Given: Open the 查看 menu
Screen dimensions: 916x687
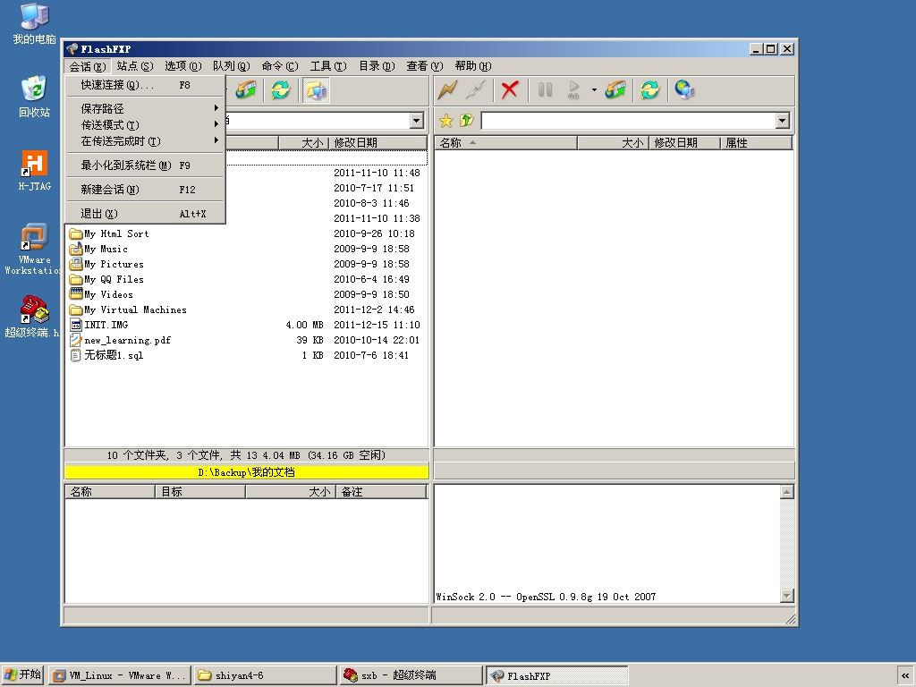Looking at the screenshot, I should pos(425,66).
